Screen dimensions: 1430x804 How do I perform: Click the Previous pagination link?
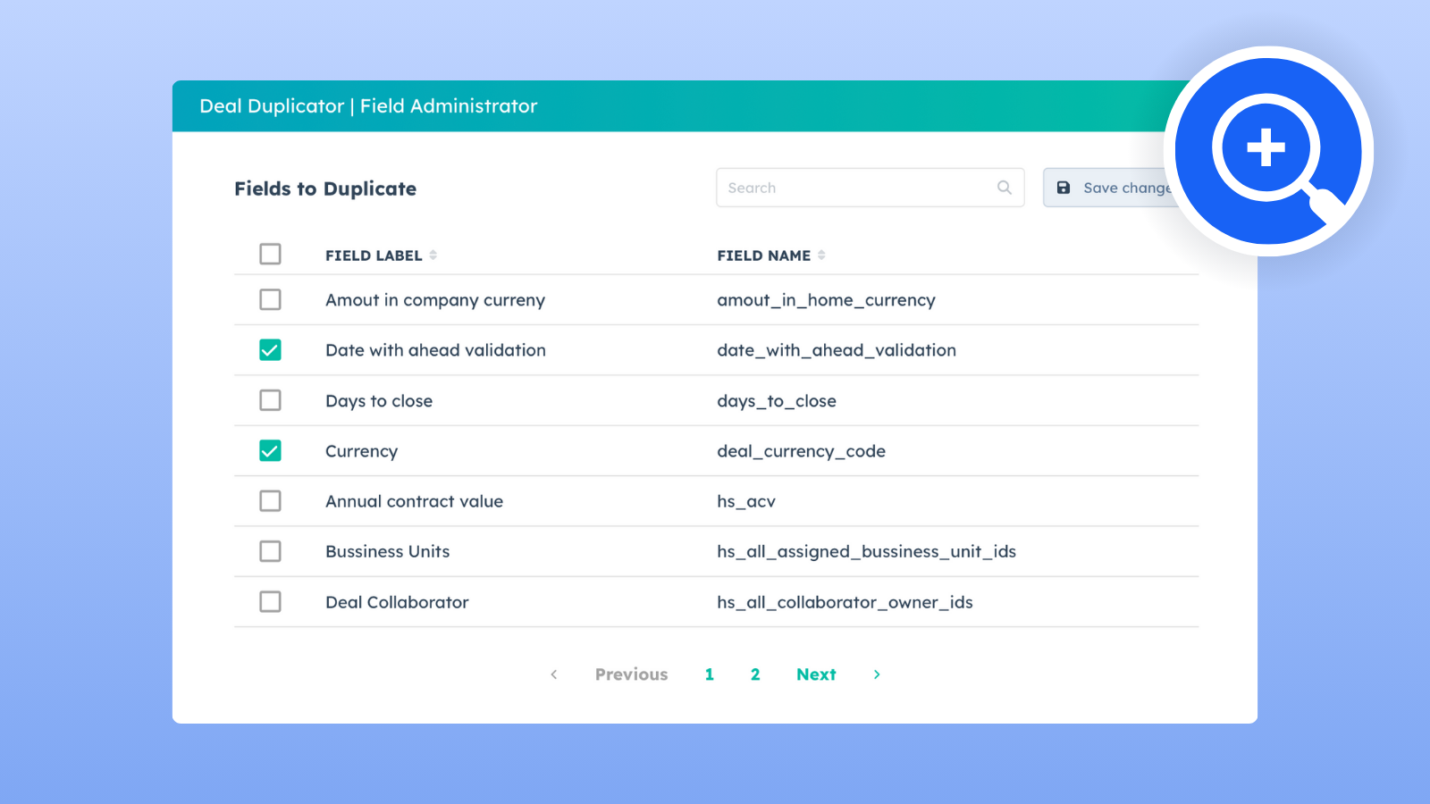tap(631, 674)
